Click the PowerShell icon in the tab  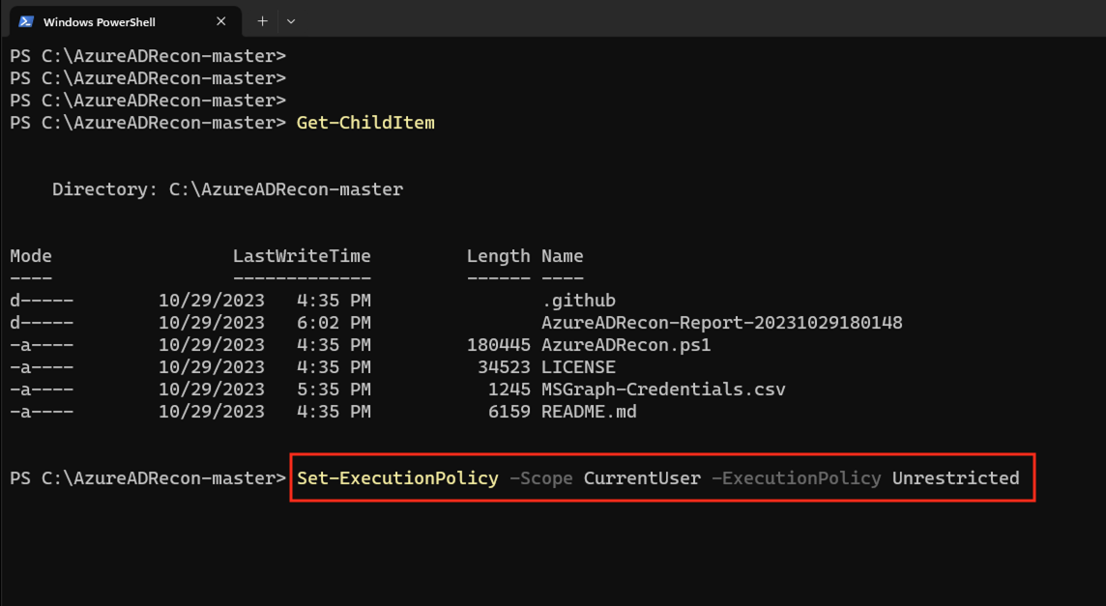click(x=26, y=21)
